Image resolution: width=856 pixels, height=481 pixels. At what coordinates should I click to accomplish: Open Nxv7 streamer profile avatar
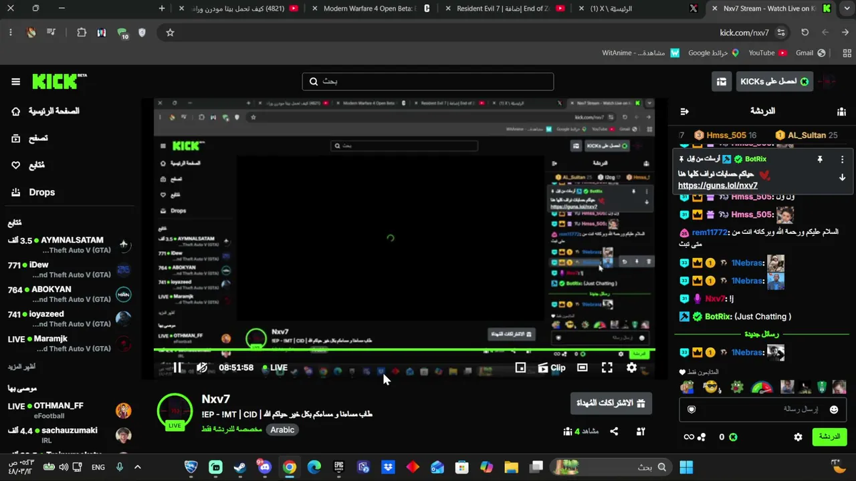click(x=175, y=412)
